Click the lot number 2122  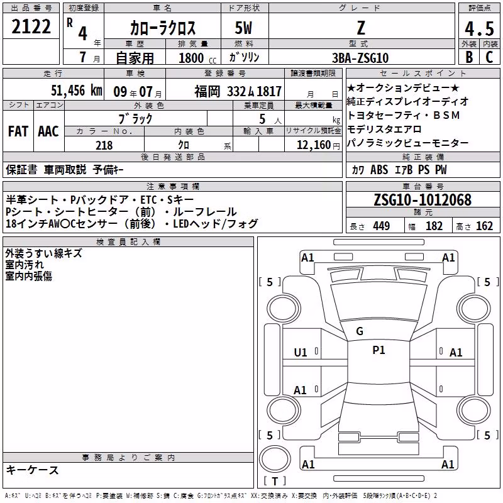click(x=31, y=26)
